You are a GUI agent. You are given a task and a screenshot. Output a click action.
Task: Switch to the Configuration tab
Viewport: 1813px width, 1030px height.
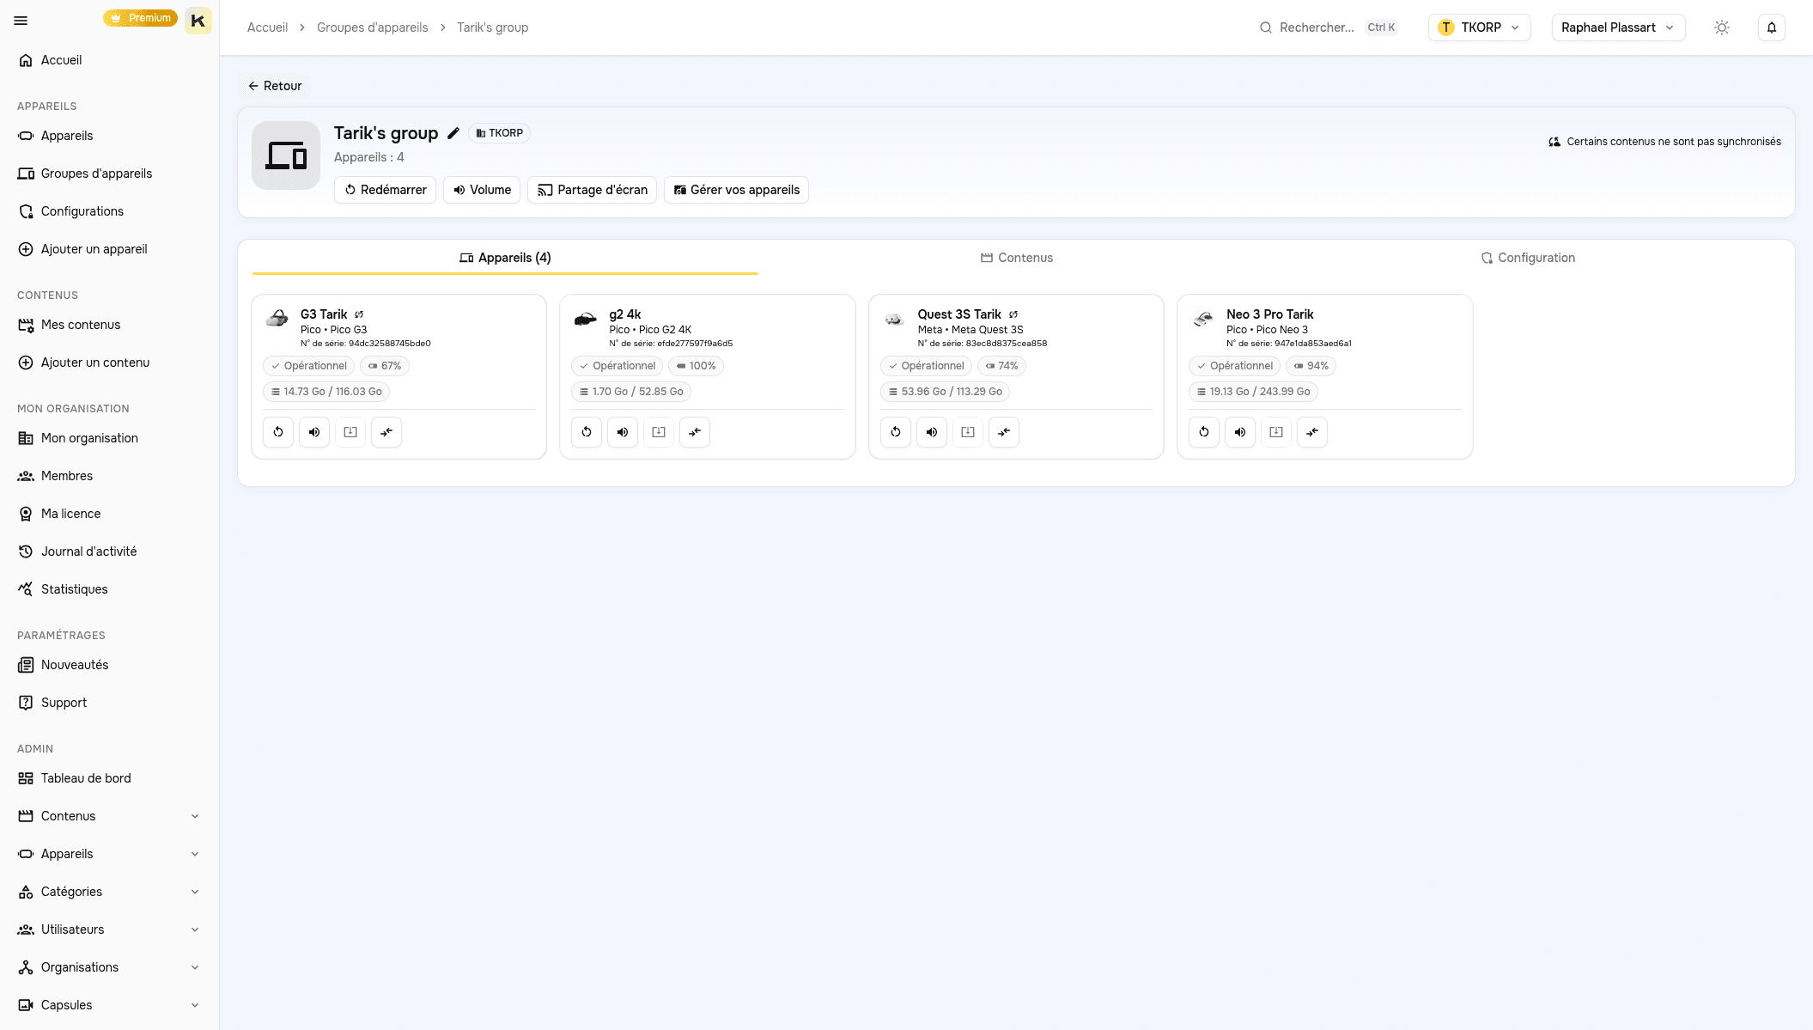1528,258
